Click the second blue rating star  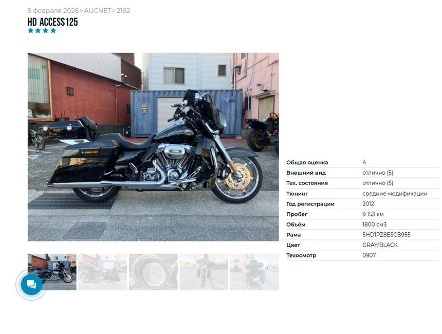[38, 30]
